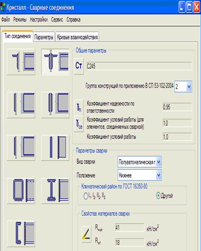Select the Другой climatic region option
Viewport: 201px width, 251px height.
pos(164,196)
